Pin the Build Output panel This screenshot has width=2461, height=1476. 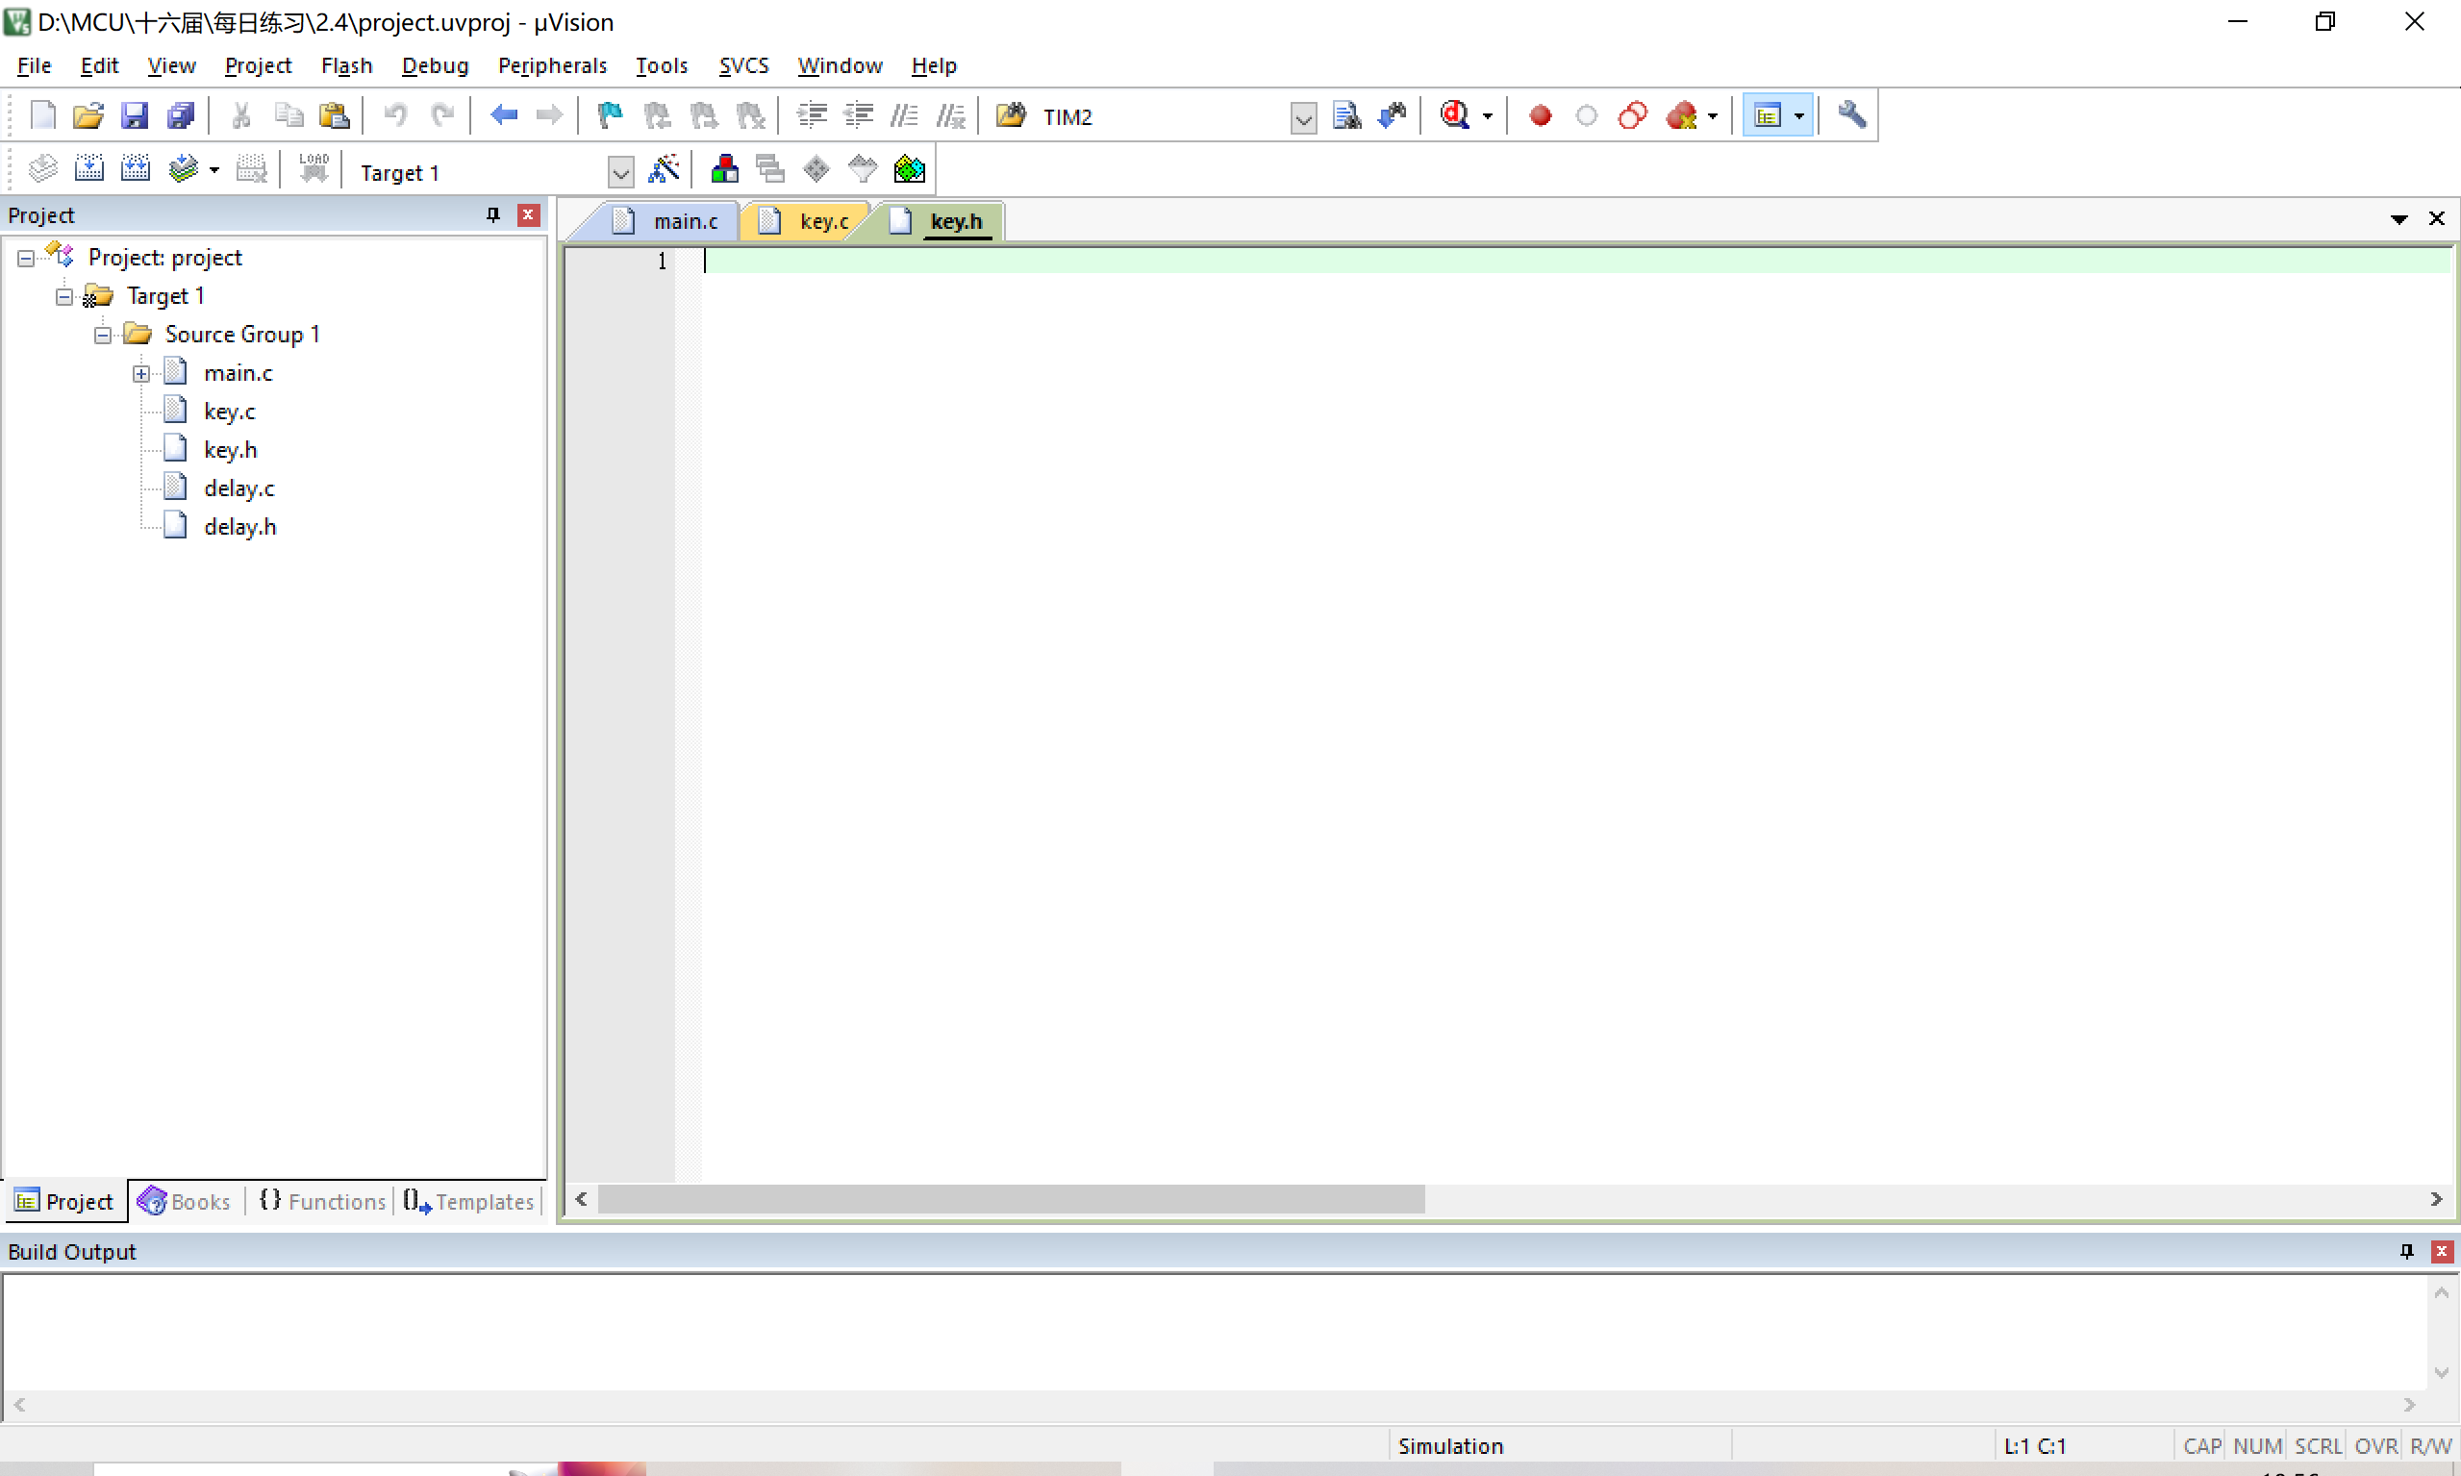(x=2405, y=1251)
